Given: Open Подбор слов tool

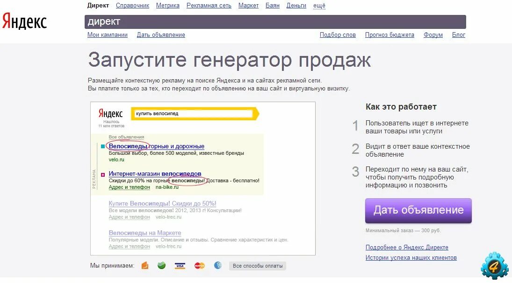Looking at the screenshot, I should (338, 35).
